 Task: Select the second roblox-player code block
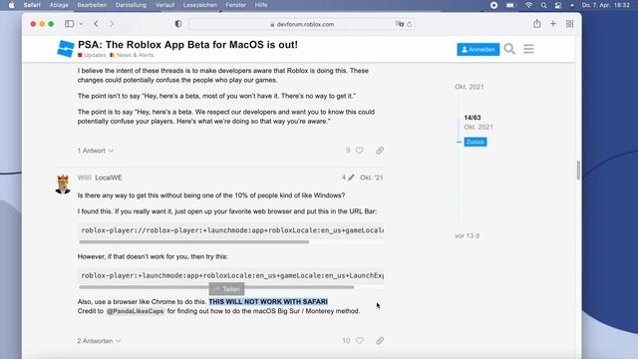tap(231, 275)
